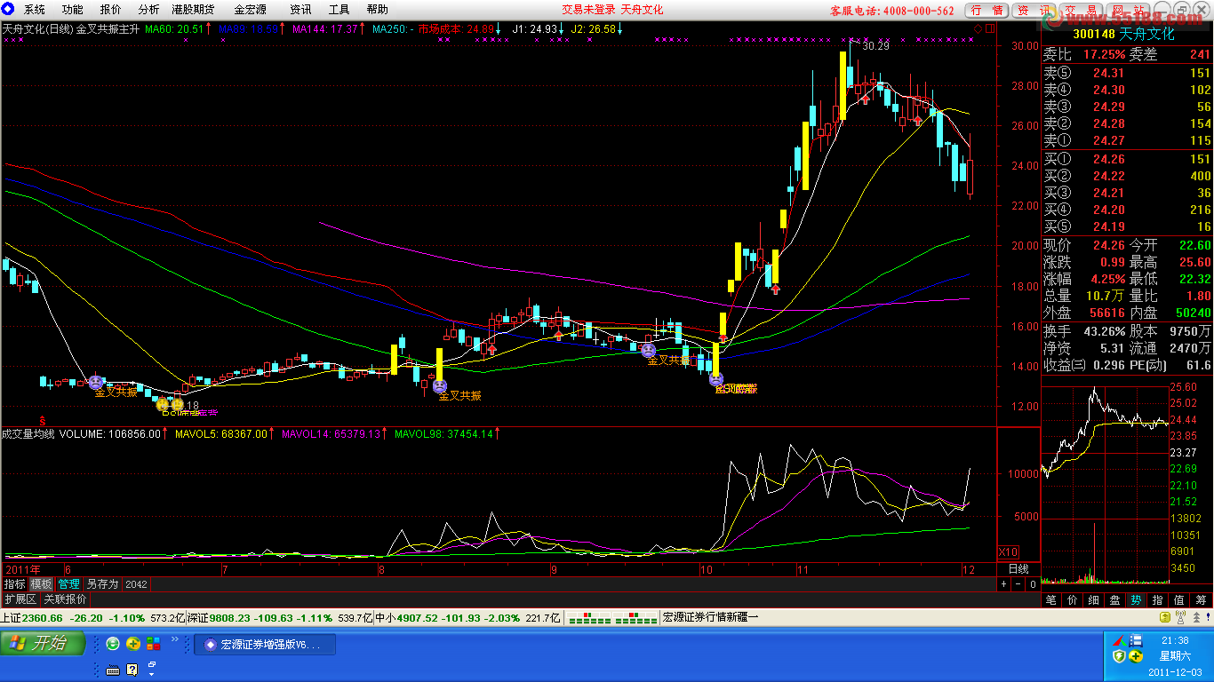The width and height of the screenshot is (1214, 682).
Task: Open the 报价 menu
Action: pos(111,10)
